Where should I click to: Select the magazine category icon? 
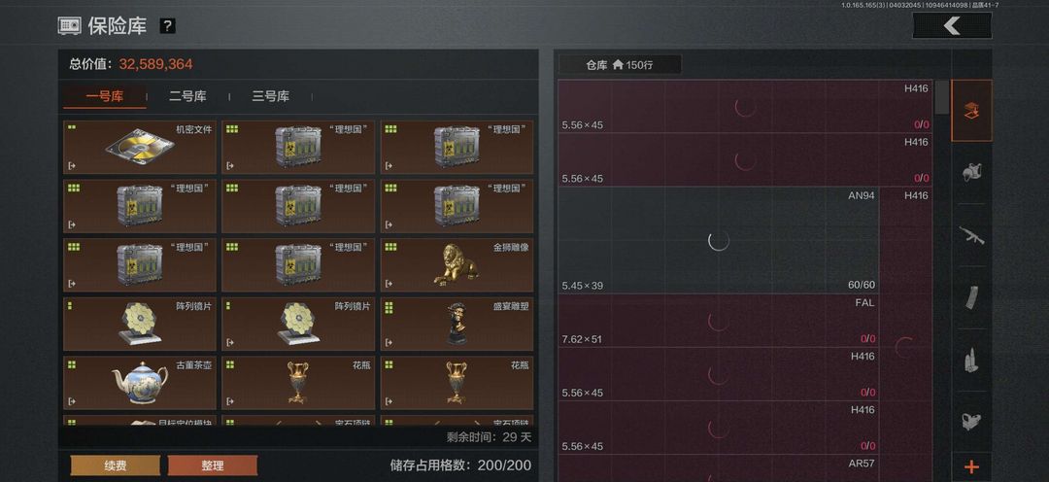click(x=971, y=297)
